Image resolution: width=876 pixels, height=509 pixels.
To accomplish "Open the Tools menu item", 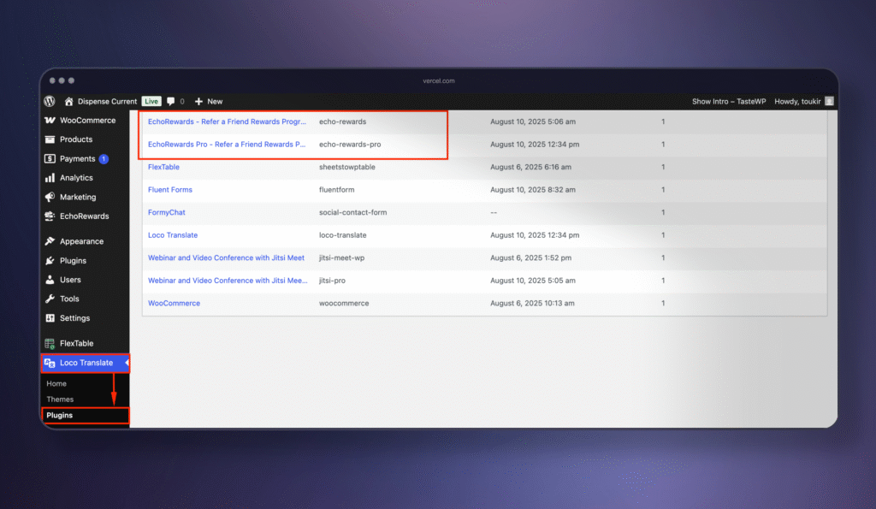I will coord(69,299).
